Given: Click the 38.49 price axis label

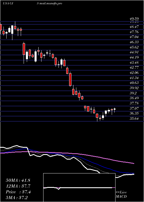Looking at the screenshot, I should click(134, 98).
